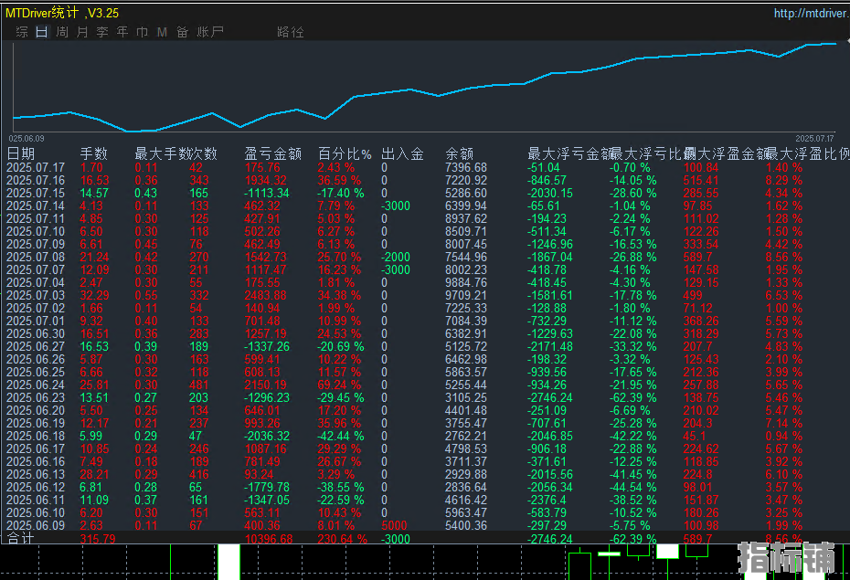Select the 2025.07.10 date row
Viewport: 850px width, 580px height.
pyautogui.click(x=36, y=231)
